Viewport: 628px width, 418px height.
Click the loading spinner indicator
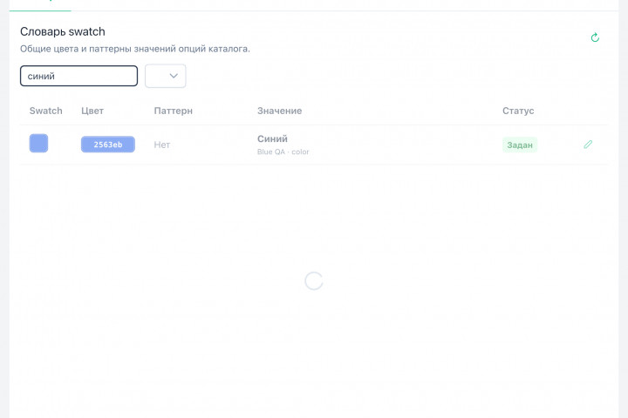point(314,280)
